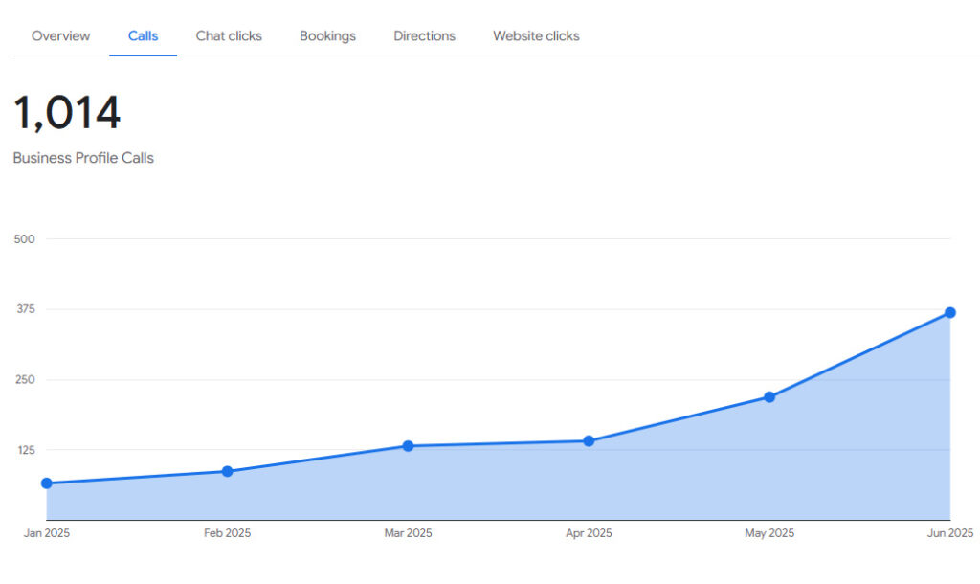Click the 500 y-axis label
Screen dimensions: 980x584
coord(25,239)
